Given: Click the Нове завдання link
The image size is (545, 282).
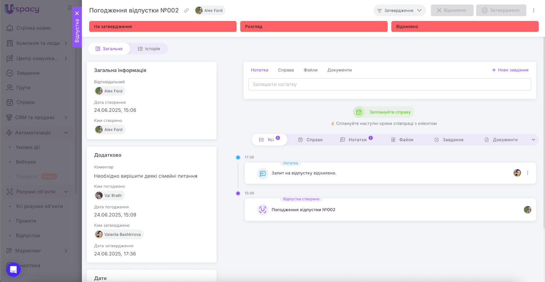Looking at the screenshot, I should [510, 70].
